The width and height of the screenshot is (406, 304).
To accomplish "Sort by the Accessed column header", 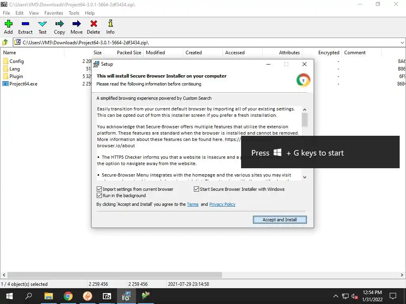I will click(x=242, y=53).
